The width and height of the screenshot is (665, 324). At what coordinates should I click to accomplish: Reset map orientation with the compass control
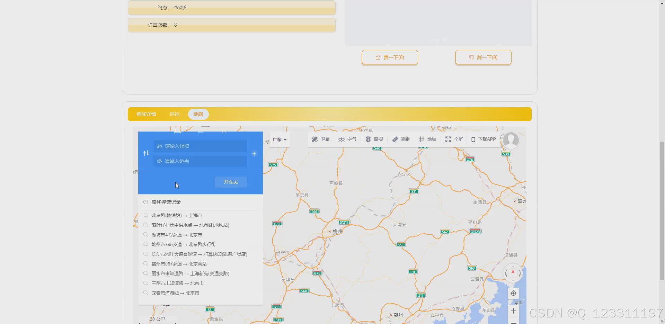point(513,273)
